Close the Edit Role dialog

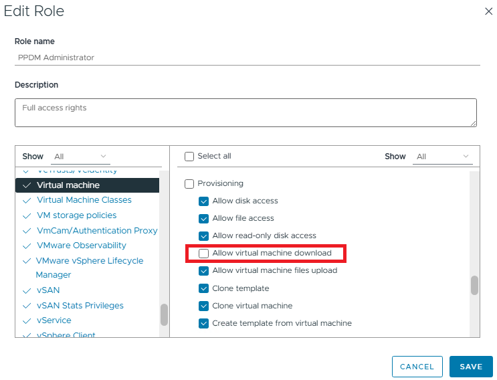pos(486,11)
